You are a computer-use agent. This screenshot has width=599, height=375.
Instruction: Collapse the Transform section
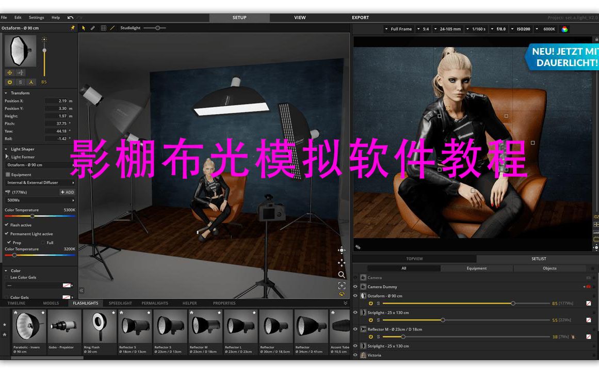(x=5, y=92)
